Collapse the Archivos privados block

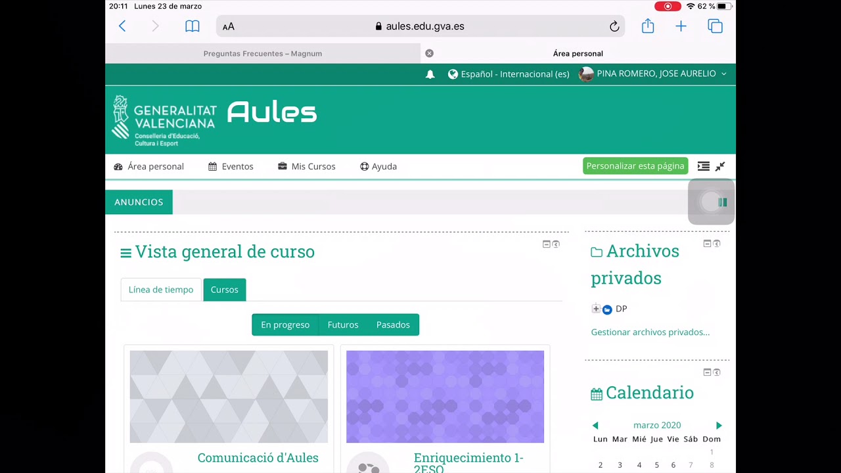click(707, 244)
